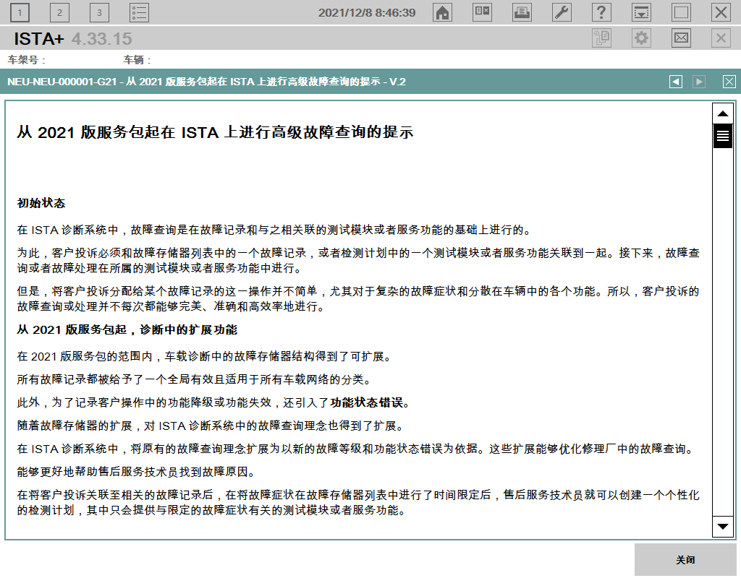This screenshot has height=578, width=741.
Task: Click the scrollbar up arrow
Action: coord(723,113)
